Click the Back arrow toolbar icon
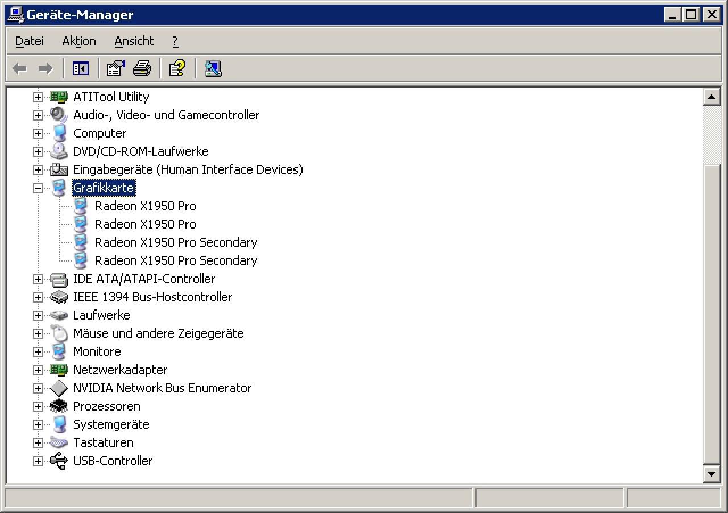728x513 pixels. coord(20,69)
